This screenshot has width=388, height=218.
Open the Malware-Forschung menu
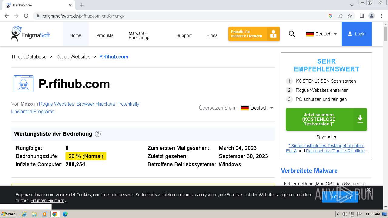(139, 35)
